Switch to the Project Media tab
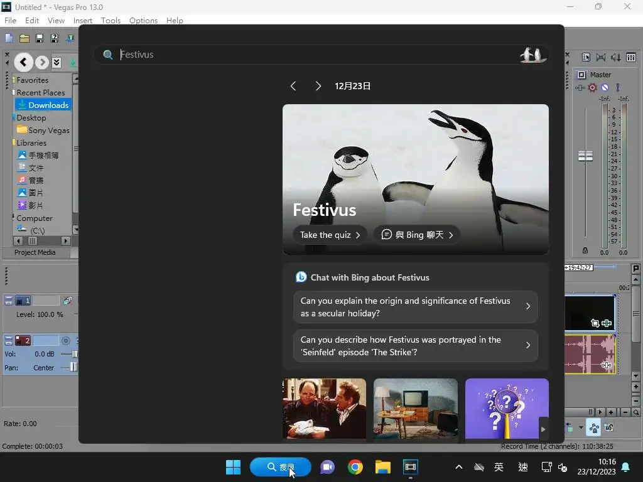Image resolution: width=643 pixels, height=482 pixels. coord(35,252)
